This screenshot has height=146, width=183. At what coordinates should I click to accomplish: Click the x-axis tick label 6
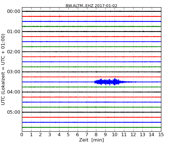pyautogui.click(x=77, y=134)
